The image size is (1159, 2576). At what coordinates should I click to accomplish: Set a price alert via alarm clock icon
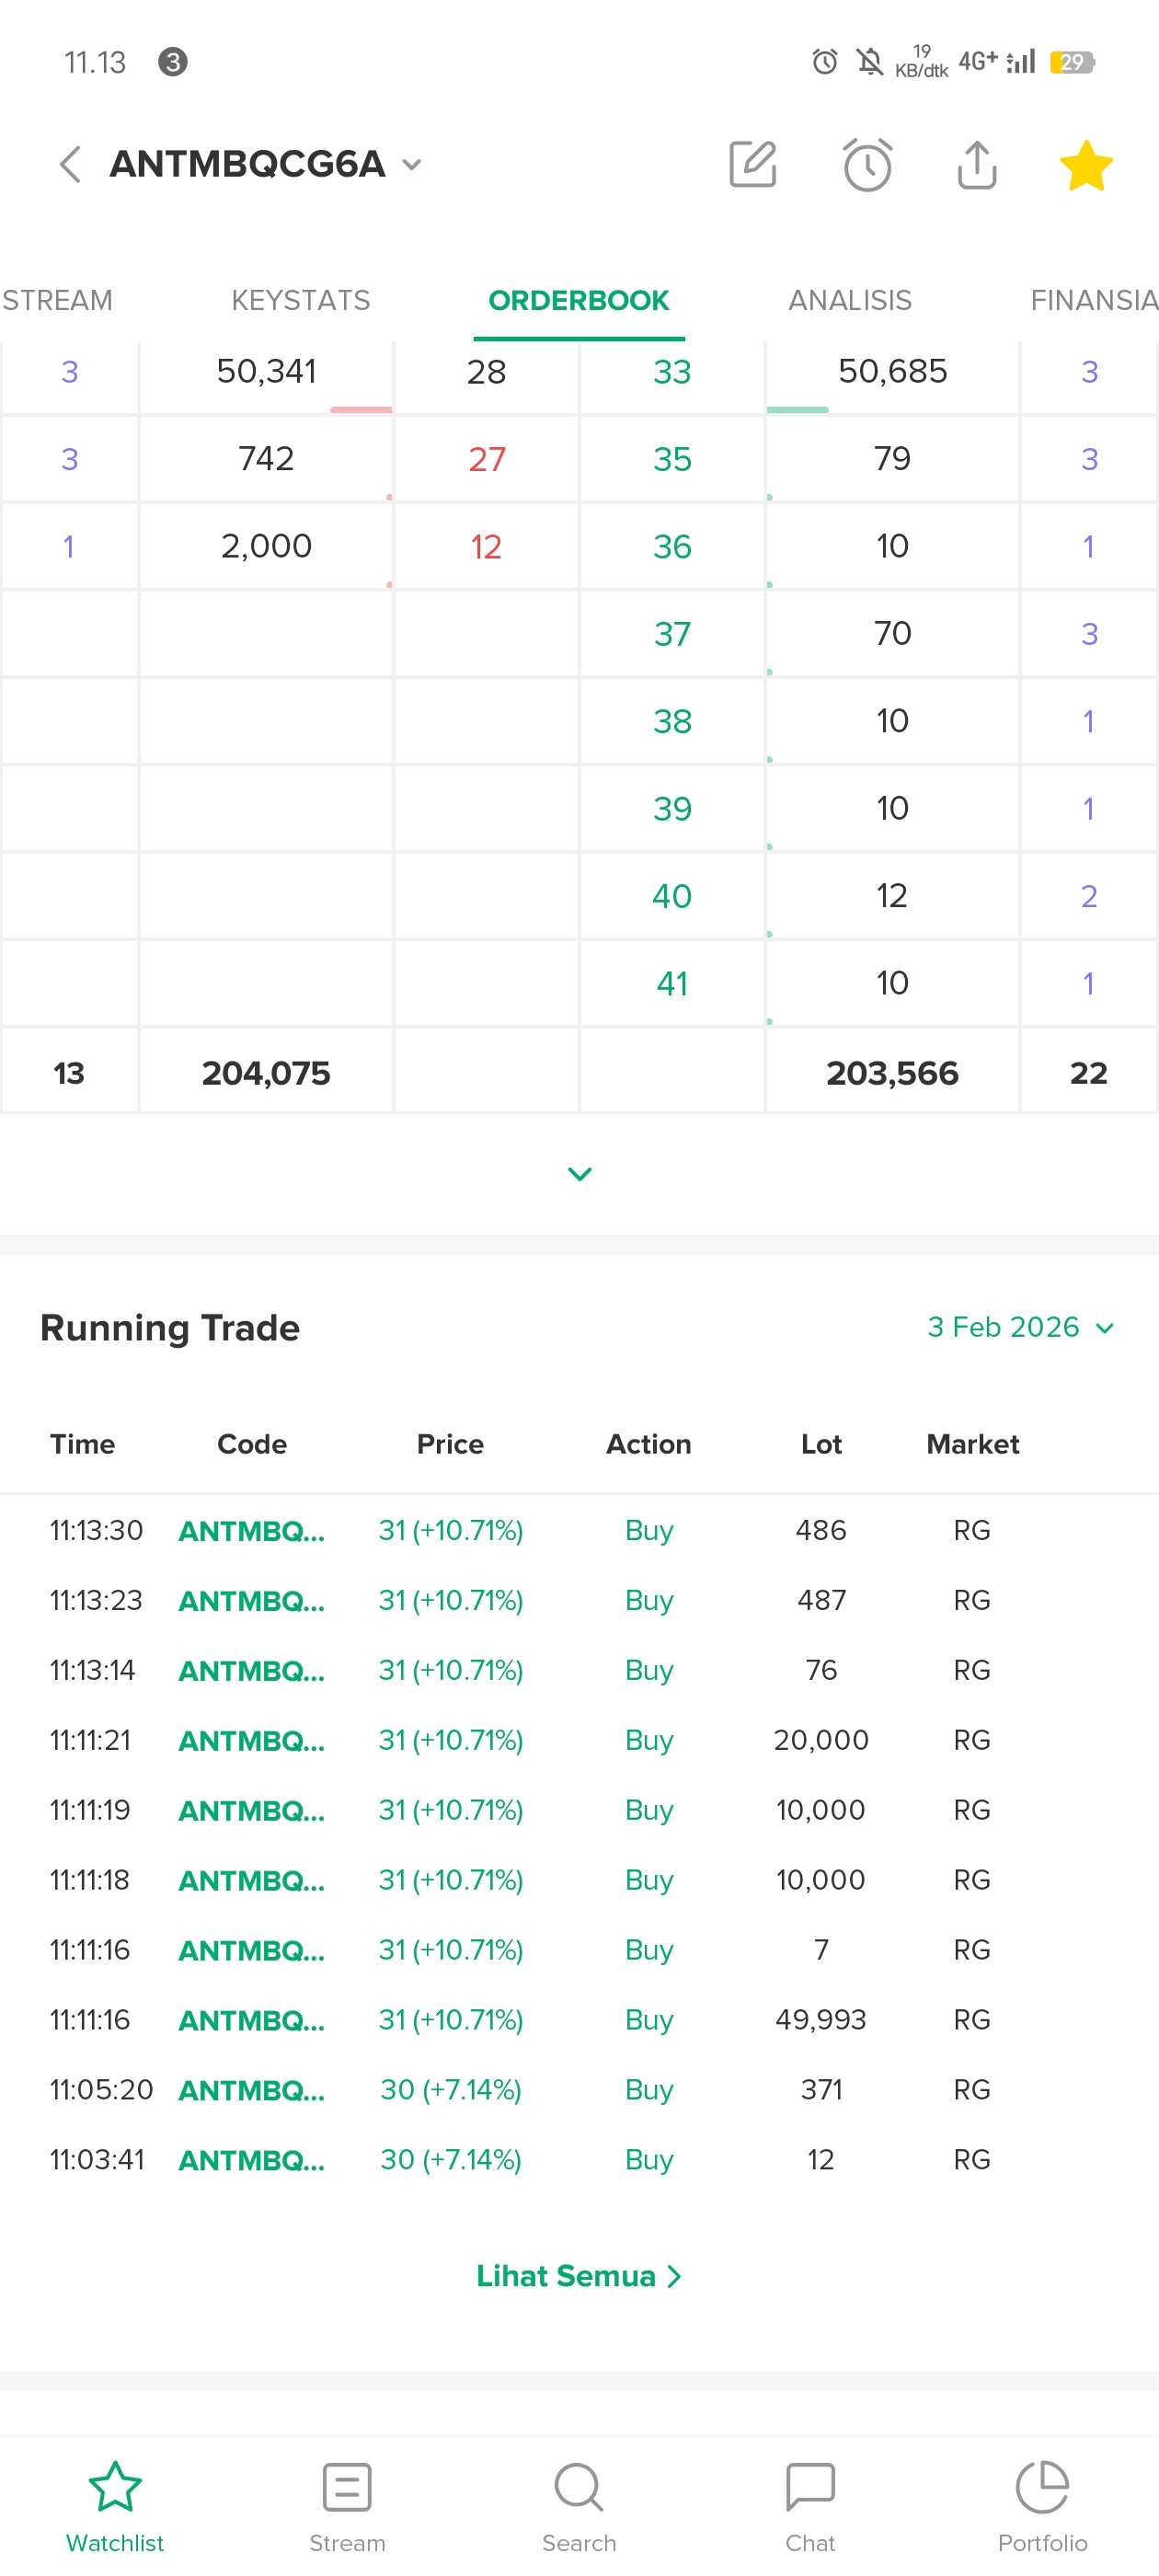coord(867,165)
